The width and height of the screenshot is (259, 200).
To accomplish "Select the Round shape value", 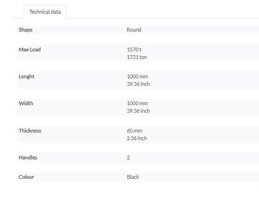I will pyautogui.click(x=134, y=30).
